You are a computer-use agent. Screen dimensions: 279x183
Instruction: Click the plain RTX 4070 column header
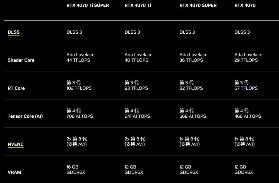[245, 5]
